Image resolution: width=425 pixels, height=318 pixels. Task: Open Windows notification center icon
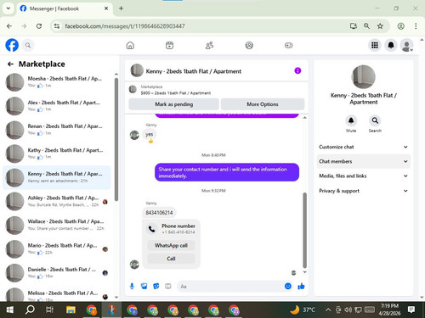coord(411,310)
